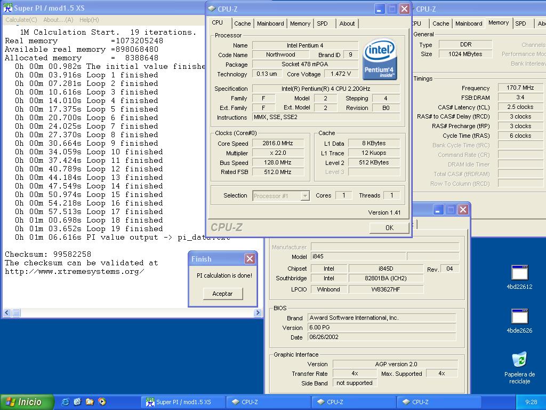Open the 4bd22612 desktop icon
Image resolution: width=546 pixels, height=410 pixels.
pyautogui.click(x=519, y=277)
